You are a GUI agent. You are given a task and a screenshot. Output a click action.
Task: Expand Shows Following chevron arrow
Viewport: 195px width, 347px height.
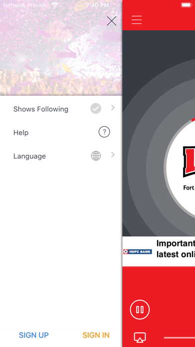113,108
